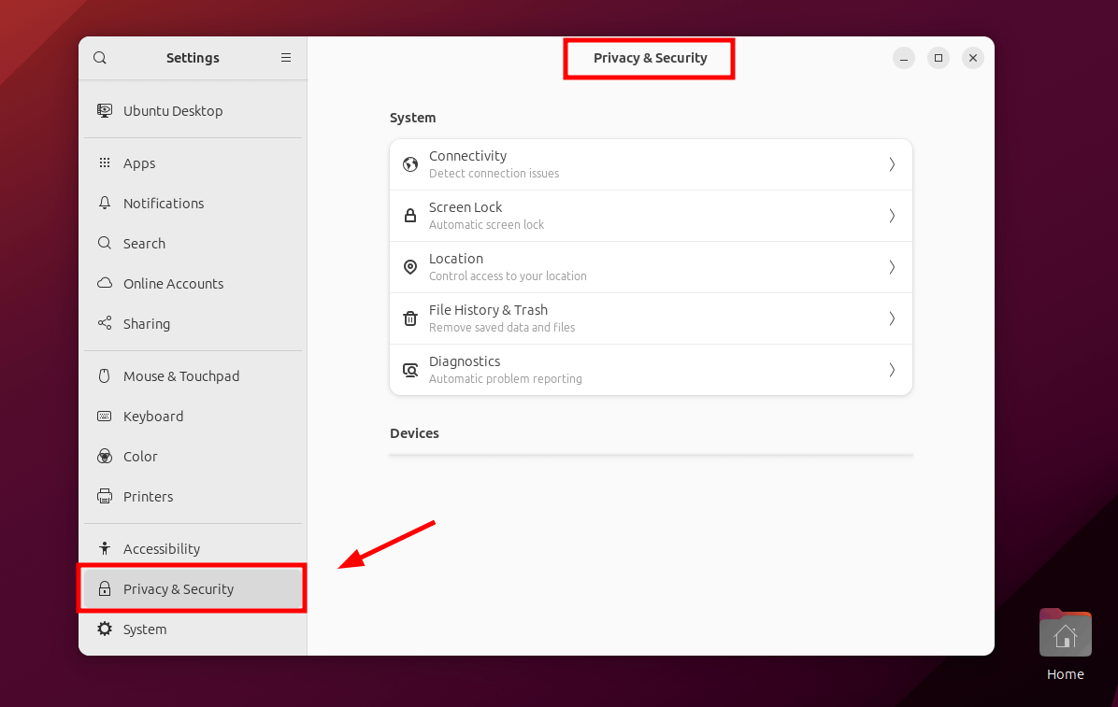Viewport: 1118px width, 707px height.
Task: Click the Ubuntu Desktop sidebar icon
Action: (105, 110)
